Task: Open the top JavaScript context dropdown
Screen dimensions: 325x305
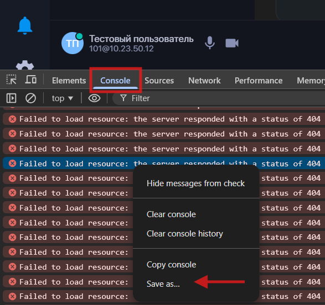Action: (62, 98)
